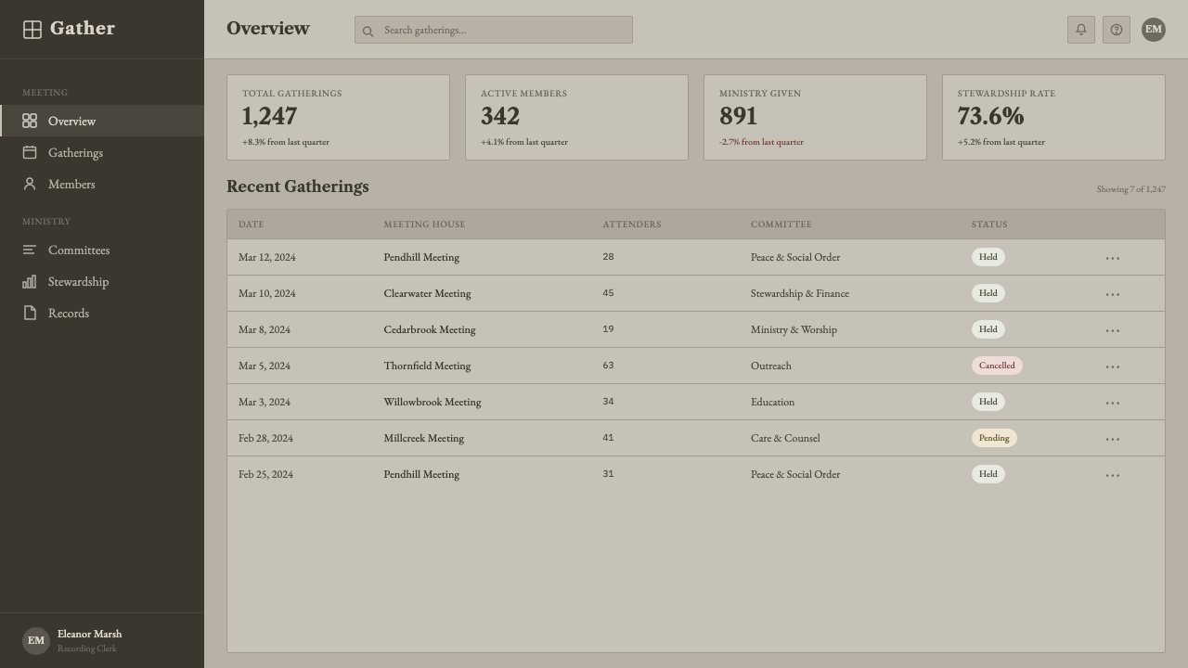Click the Cancelled status badge
Screen dimensions: 1188x668
[x=997, y=366]
